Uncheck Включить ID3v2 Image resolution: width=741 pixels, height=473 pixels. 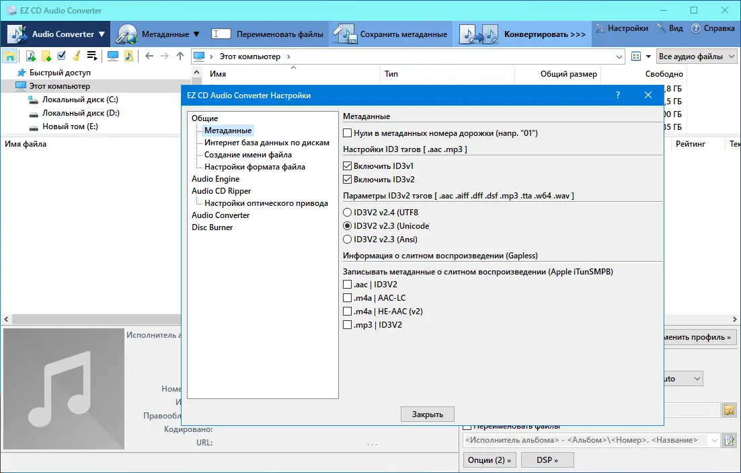pos(348,179)
